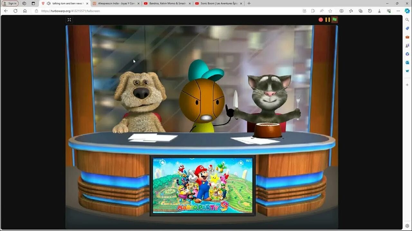Open page editing notes icon
412x231 pixels.
tap(313, 11)
